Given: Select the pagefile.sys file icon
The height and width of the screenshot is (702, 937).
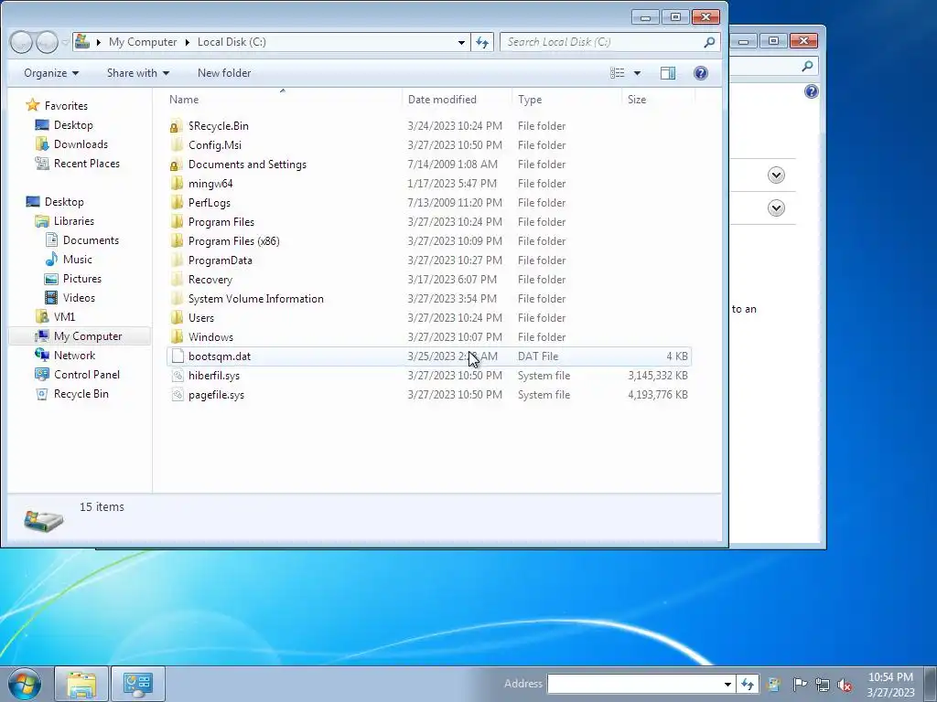Looking at the screenshot, I should [177, 395].
